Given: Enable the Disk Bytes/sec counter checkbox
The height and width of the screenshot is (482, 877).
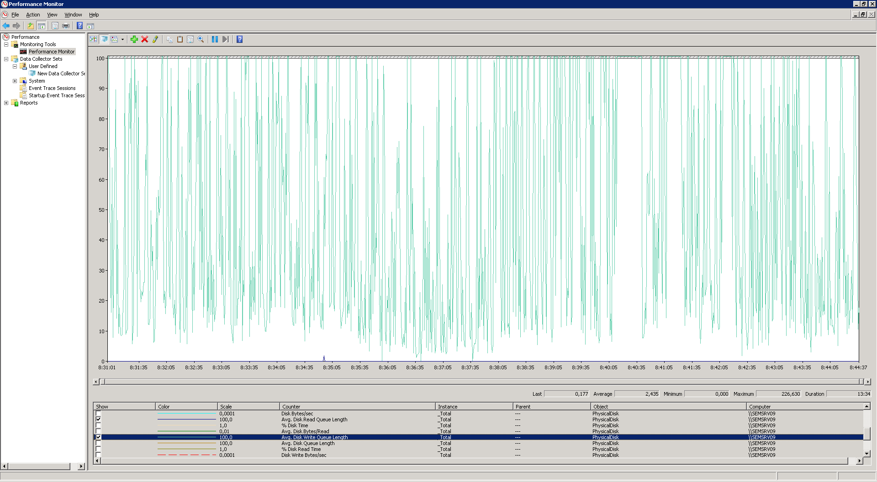Looking at the screenshot, I should coord(98,414).
